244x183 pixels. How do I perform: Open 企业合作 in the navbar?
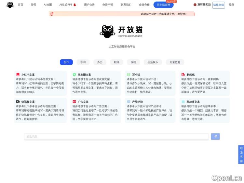point(144,5)
